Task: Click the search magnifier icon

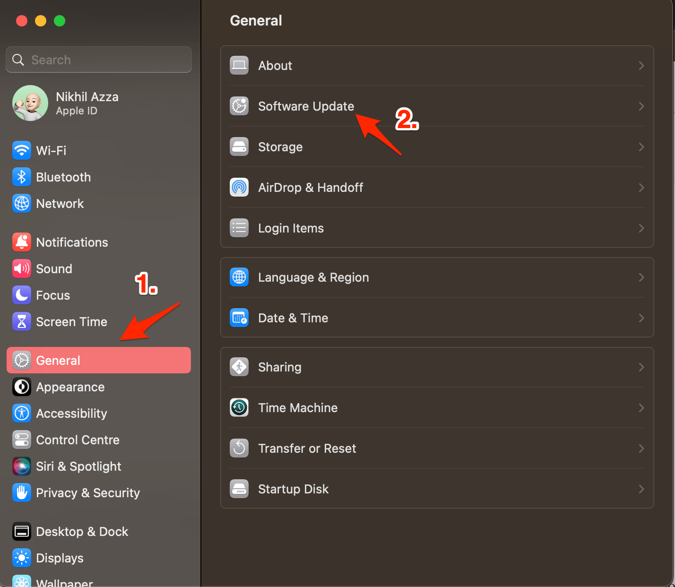Action: [18, 60]
